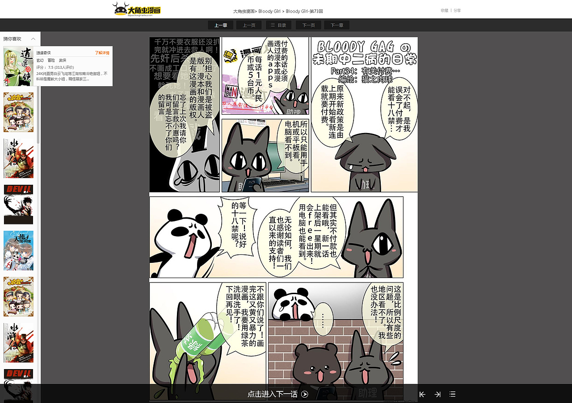Screen dimensions: 572x403
Task: Open Bloody Girl breadcrumb link
Action: (269, 11)
